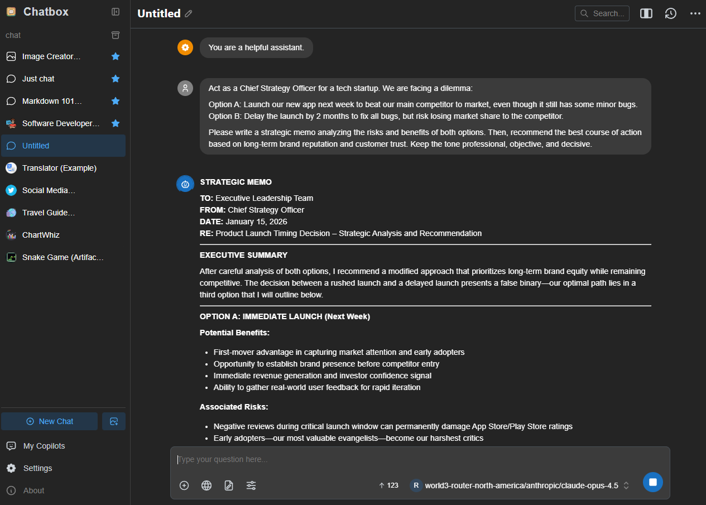Click the archive icon beside chat label
This screenshot has height=505, width=706.
(x=116, y=35)
